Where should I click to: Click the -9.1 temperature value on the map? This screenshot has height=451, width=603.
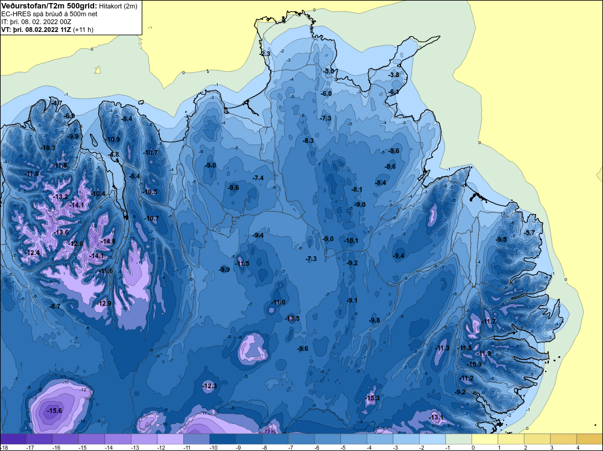coord(352,300)
